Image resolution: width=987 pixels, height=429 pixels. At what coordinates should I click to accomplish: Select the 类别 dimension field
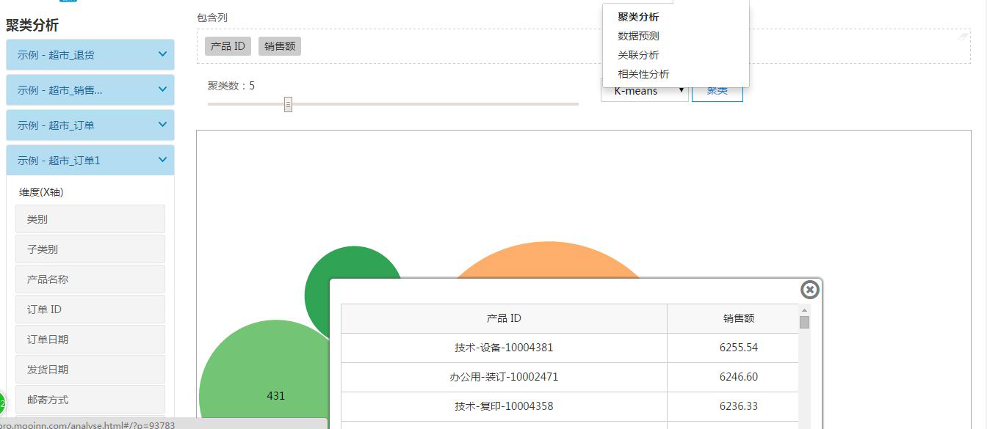point(90,218)
